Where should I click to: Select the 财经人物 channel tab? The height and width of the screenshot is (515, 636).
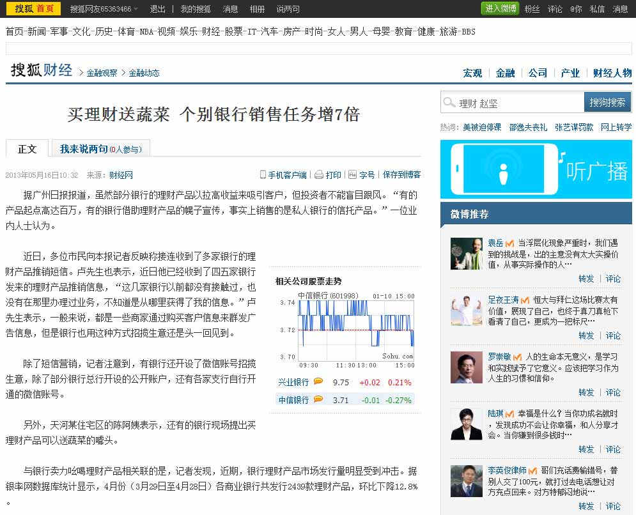[612, 73]
